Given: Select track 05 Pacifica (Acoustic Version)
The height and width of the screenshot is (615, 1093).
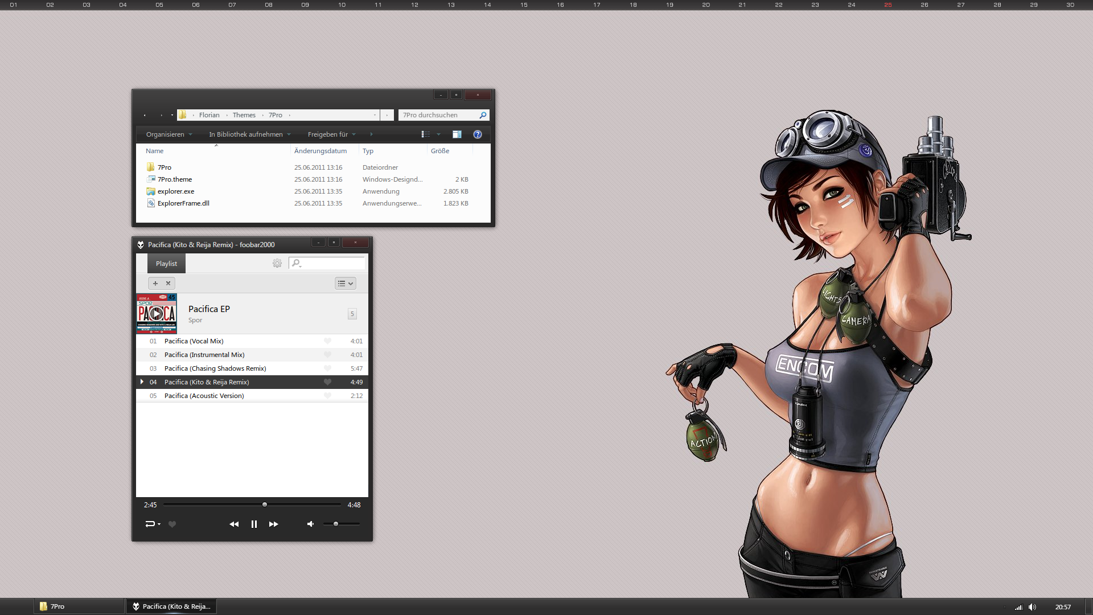Looking at the screenshot, I should point(252,396).
